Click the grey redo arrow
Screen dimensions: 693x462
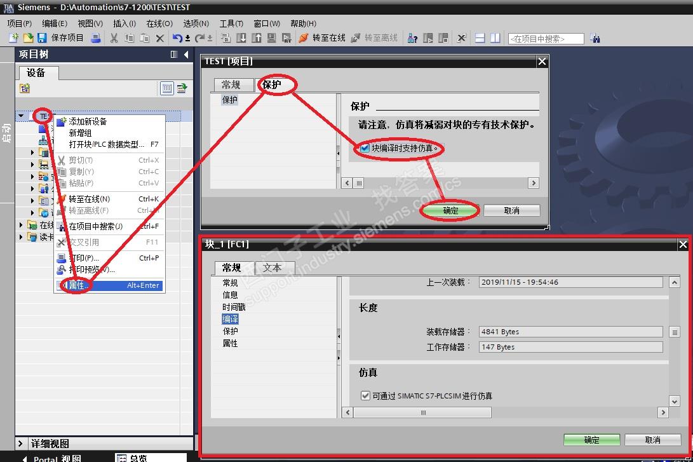[x=199, y=38]
